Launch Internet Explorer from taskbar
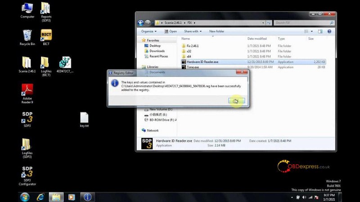The height and width of the screenshot is (202, 360). (40, 197)
